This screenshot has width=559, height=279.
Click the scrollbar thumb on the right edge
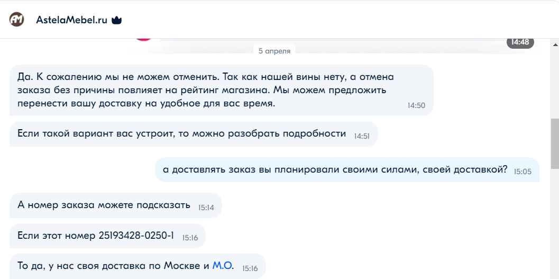tap(555, 143)
